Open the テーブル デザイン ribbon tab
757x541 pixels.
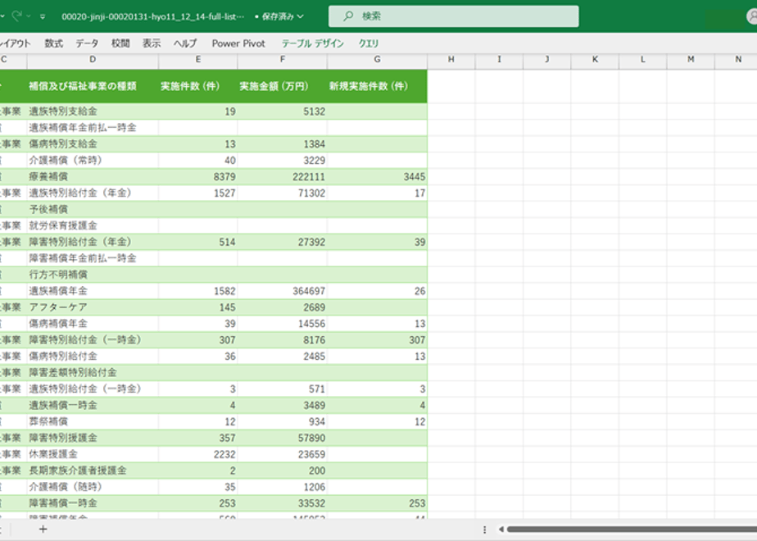pyautogui.click(x=312, y=43)
